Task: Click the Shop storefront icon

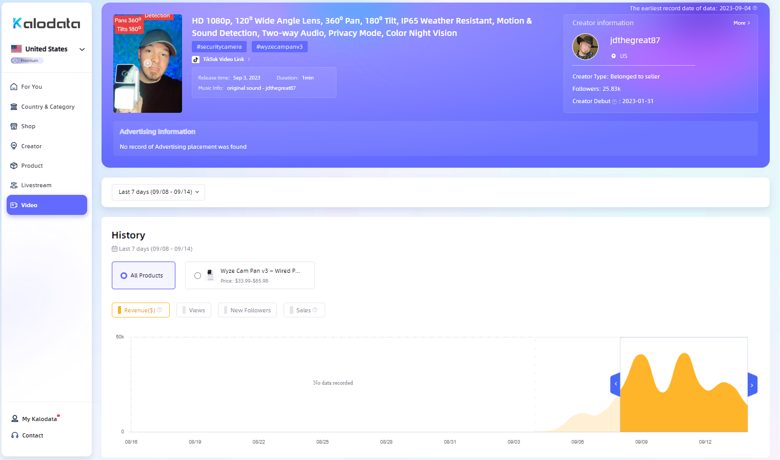Action: (x=14, y=126)
